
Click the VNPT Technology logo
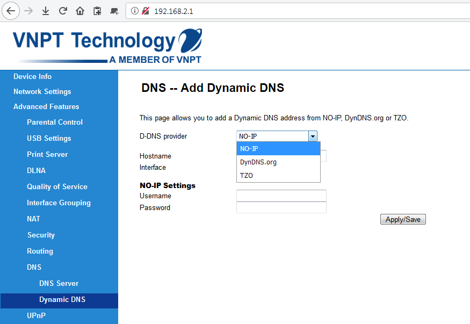107,46
